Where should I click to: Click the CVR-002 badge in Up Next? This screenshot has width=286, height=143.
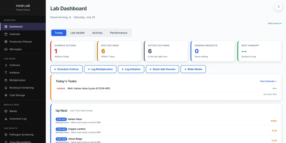(61, 129)
